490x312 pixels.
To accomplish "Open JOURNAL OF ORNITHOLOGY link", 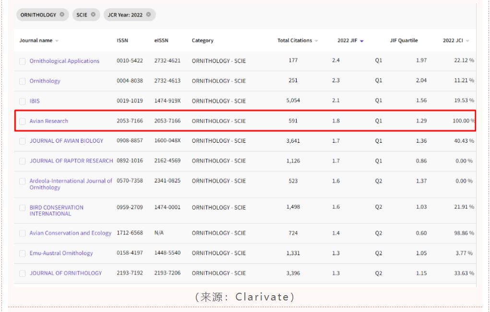I will [x=65, y=273].
